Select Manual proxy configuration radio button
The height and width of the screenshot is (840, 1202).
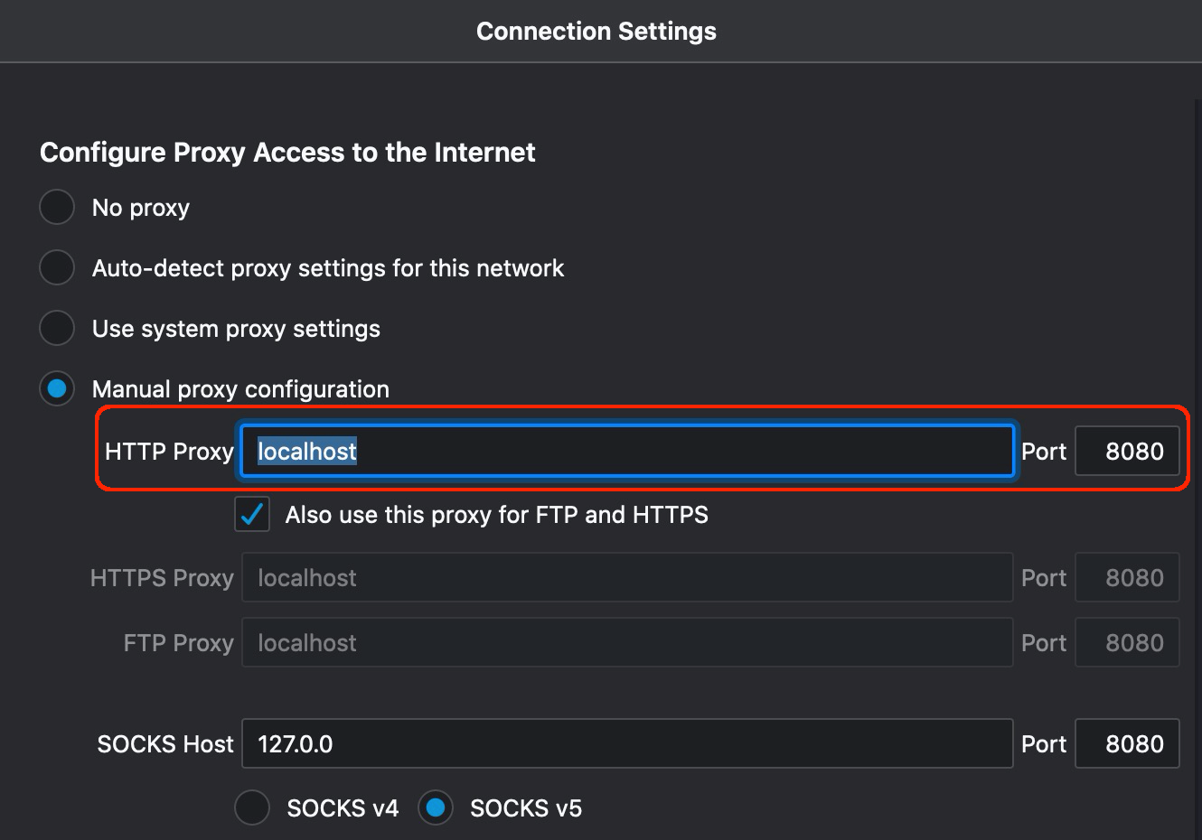(x=57, y=388)
